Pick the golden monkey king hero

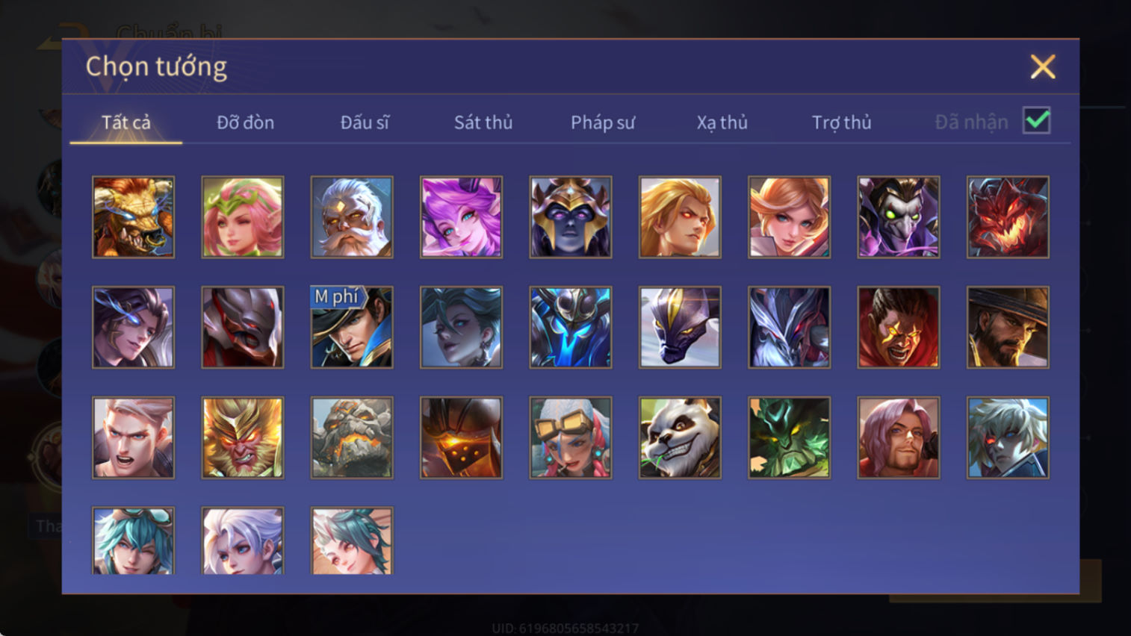tap(243, 437)
